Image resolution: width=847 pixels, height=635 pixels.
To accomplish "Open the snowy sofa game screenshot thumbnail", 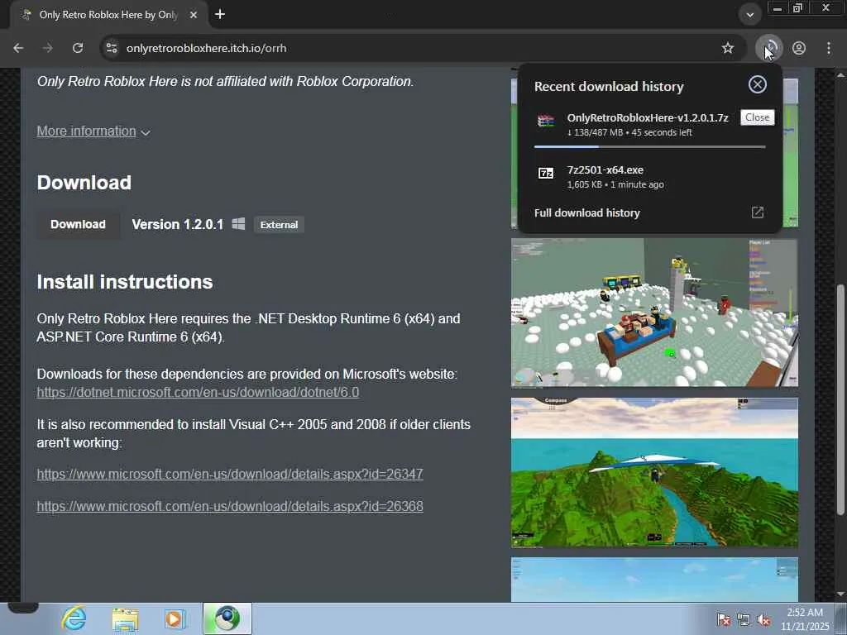I will pos(654,313).
